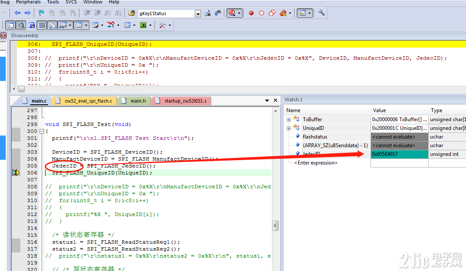466x271 pixels.
Task: Go to the next bookmark
Action: point(62,13)
